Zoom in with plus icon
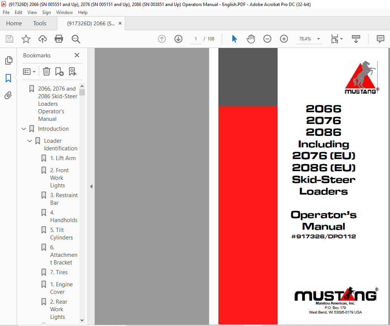 284,39
